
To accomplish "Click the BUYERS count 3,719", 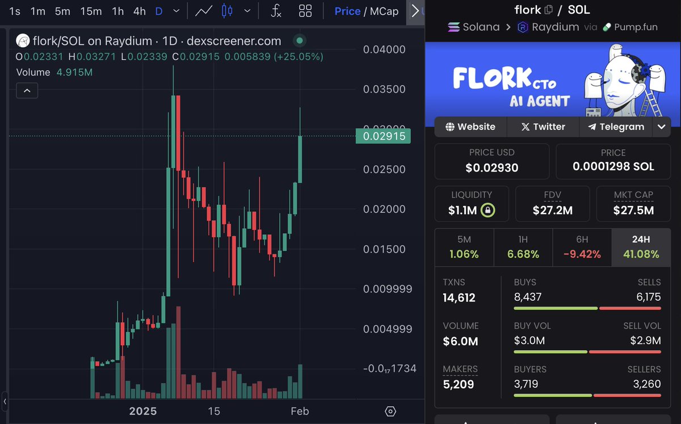I will [526, 384].
